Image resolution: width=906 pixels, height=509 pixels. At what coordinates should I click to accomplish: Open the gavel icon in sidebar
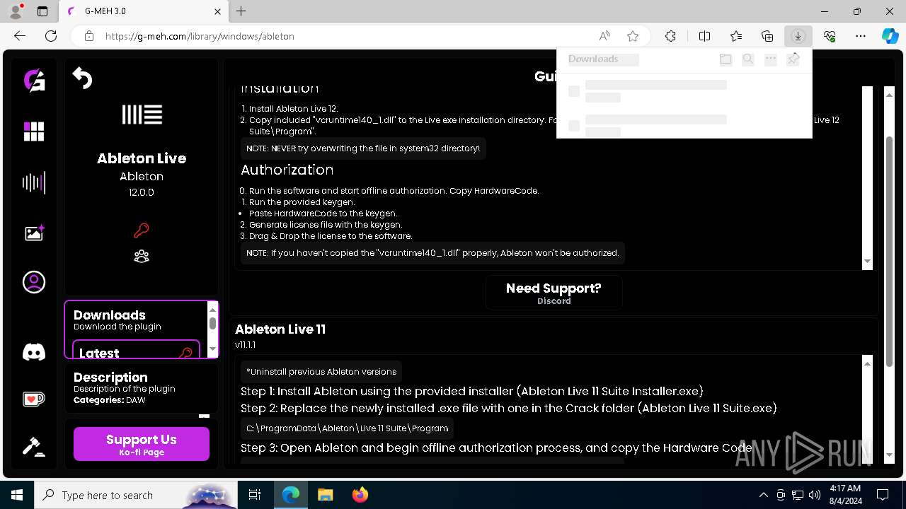[x=34, y=446]
